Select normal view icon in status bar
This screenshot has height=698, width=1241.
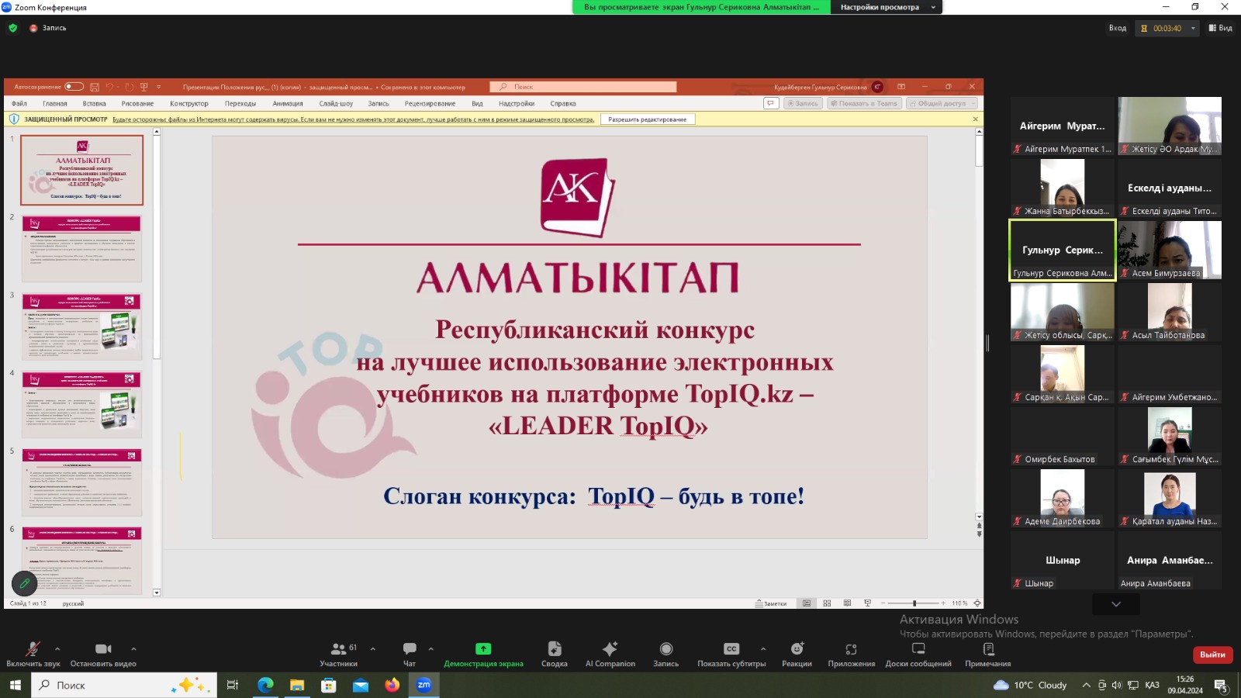807,603
